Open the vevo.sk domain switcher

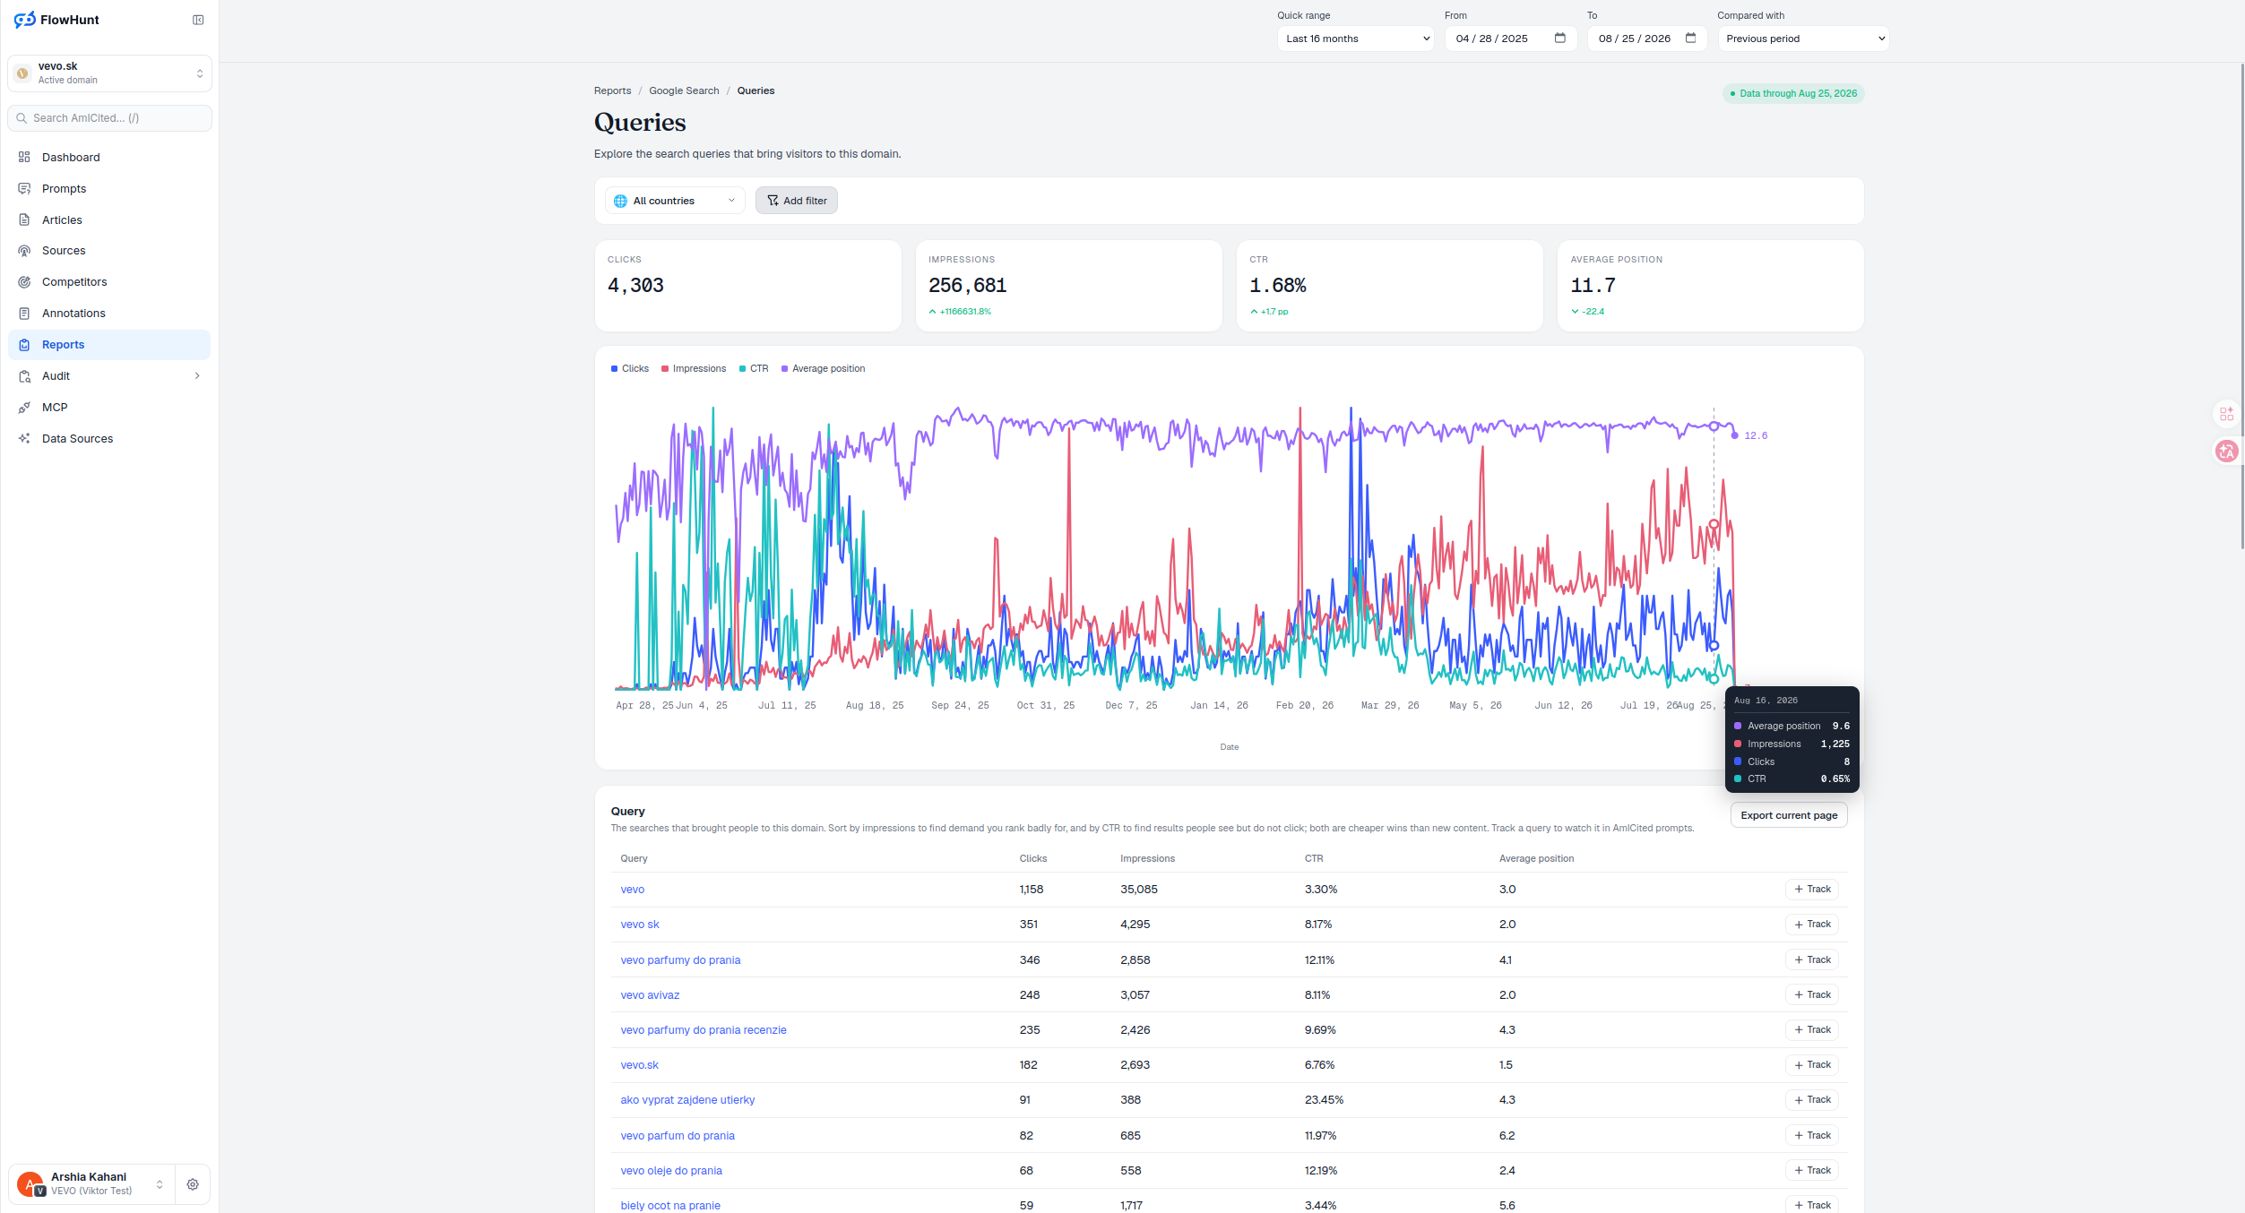click(109, 73)
